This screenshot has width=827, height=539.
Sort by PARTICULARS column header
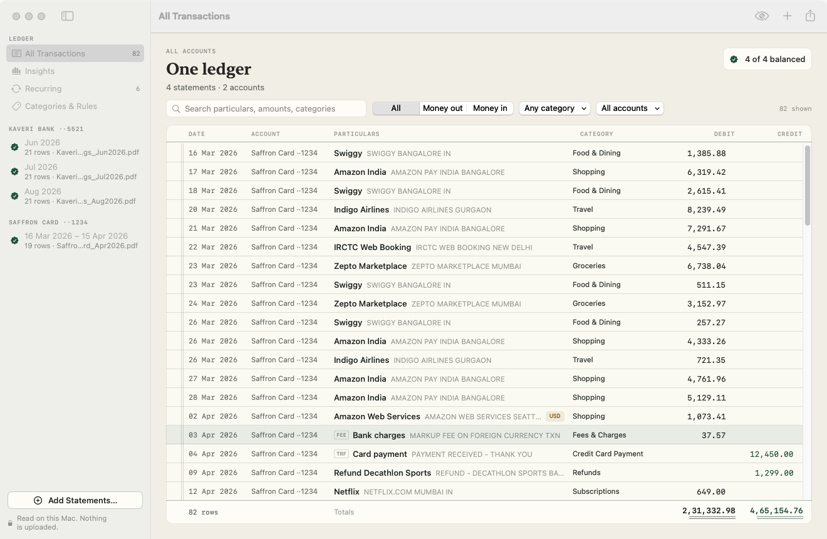point(356,134)
